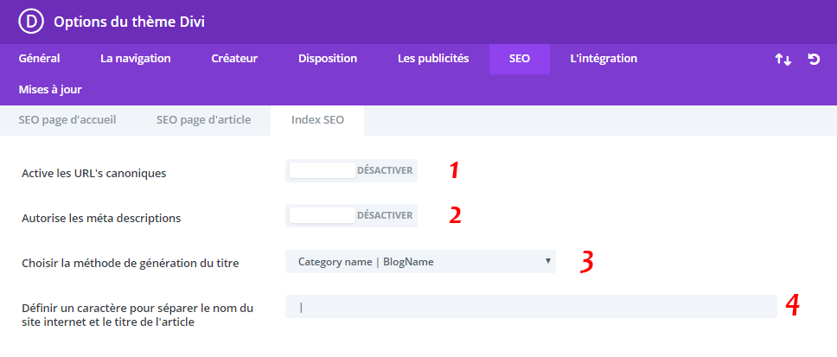Select the SEO tab
Image resolution: width=837 pixels, height=357 pixels.
pos(520,59)
